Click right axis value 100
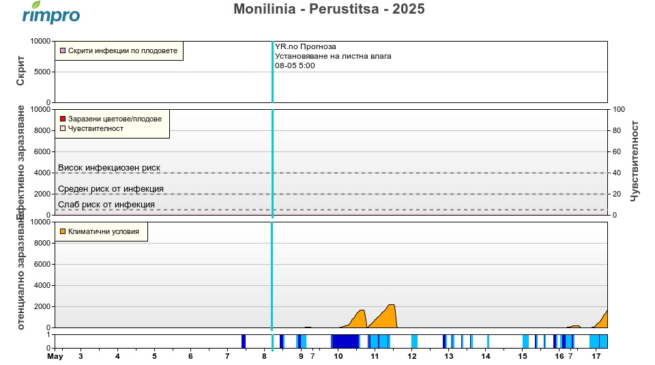The width and height of the screenshot is (655, 365). click(x=619, y=109)
